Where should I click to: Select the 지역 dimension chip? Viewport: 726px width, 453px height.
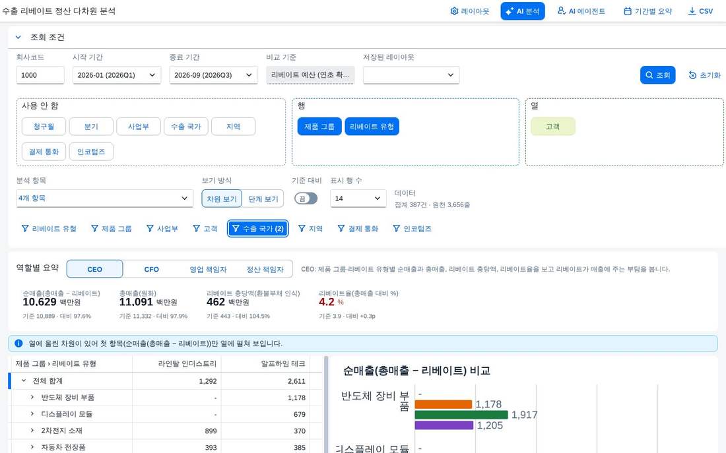234,127
